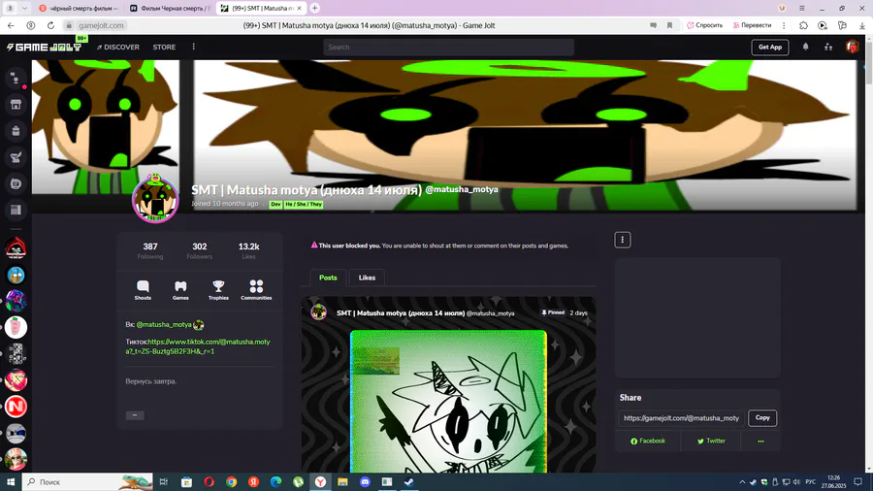Focus the Game Jolt search field

[x=449, y=48]
